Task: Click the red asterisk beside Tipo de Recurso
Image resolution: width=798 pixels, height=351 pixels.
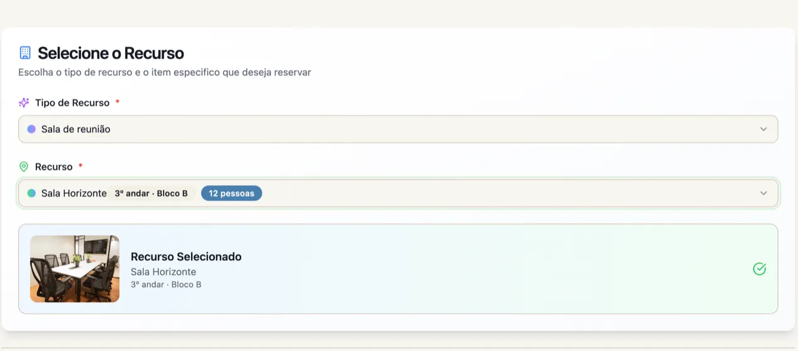Action: 118,102
